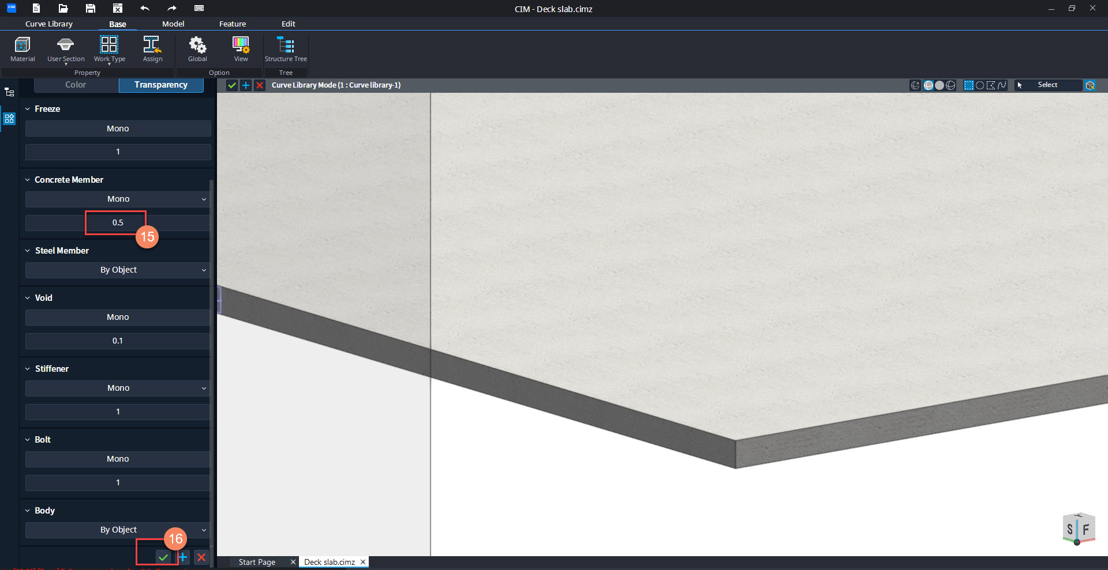Switch to the Model ribbon tab
This screenshot has width=1108, height=570.
pos(173,24)
